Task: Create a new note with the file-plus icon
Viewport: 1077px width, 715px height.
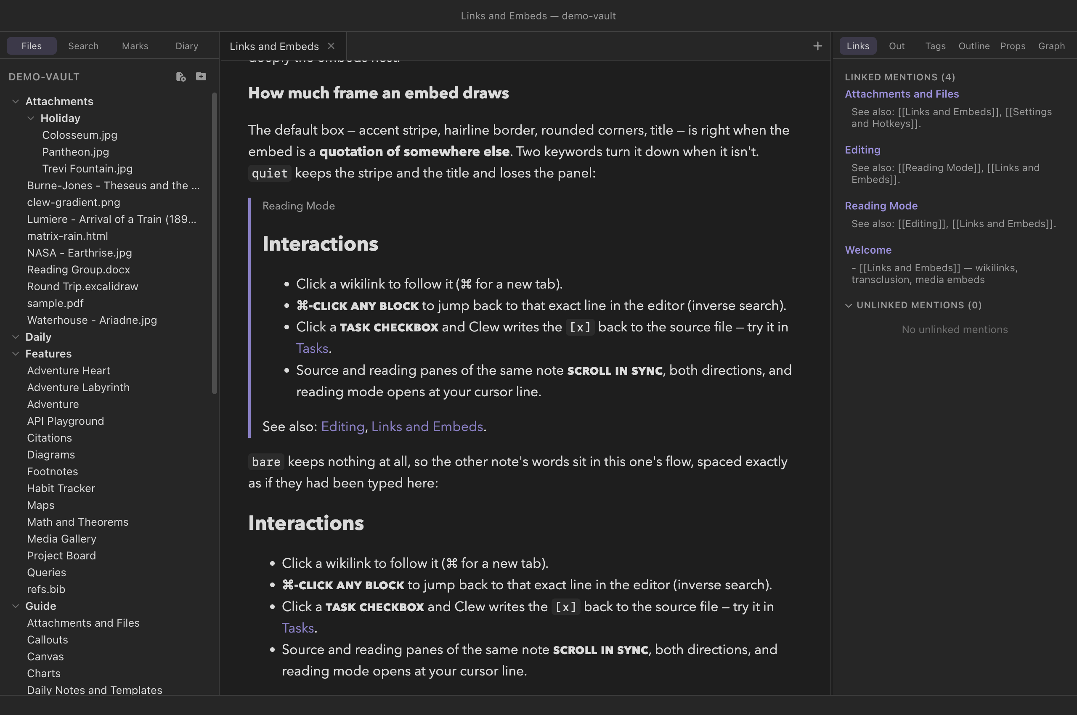Action: click(180, 77)
